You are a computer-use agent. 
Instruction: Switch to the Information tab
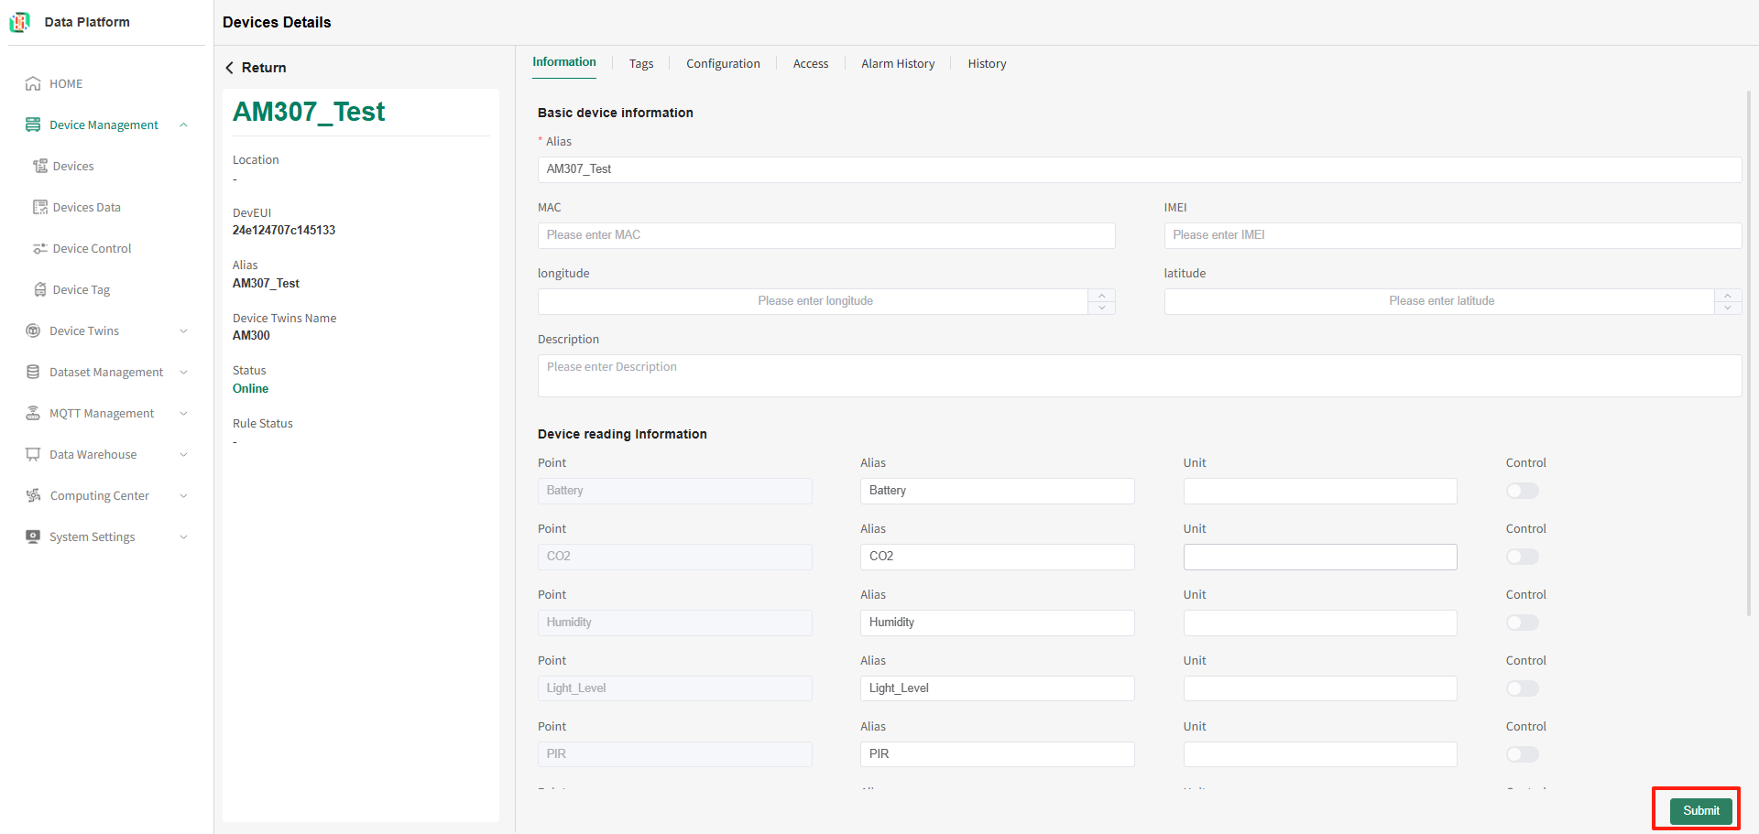click(x=564, y=62)
